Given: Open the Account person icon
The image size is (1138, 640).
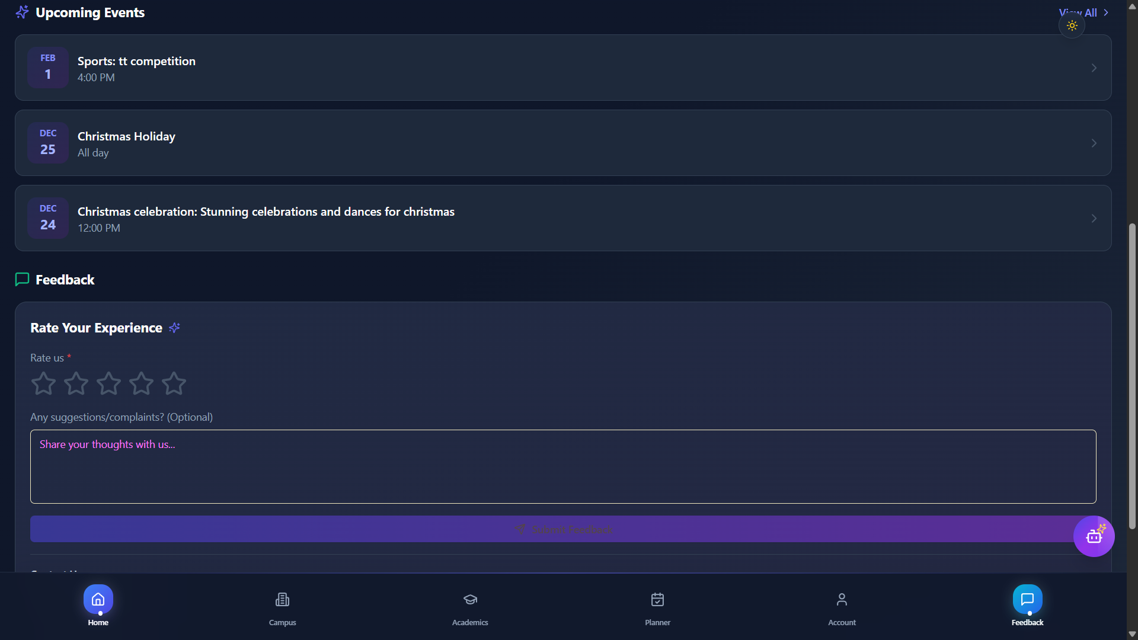Looking at the screenshot, I should click(842, 600).
